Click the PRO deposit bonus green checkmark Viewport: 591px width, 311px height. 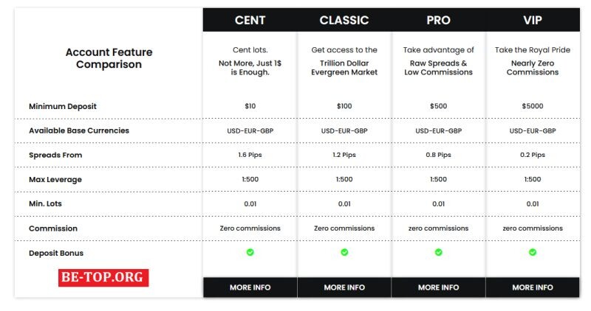click(438, 252)
